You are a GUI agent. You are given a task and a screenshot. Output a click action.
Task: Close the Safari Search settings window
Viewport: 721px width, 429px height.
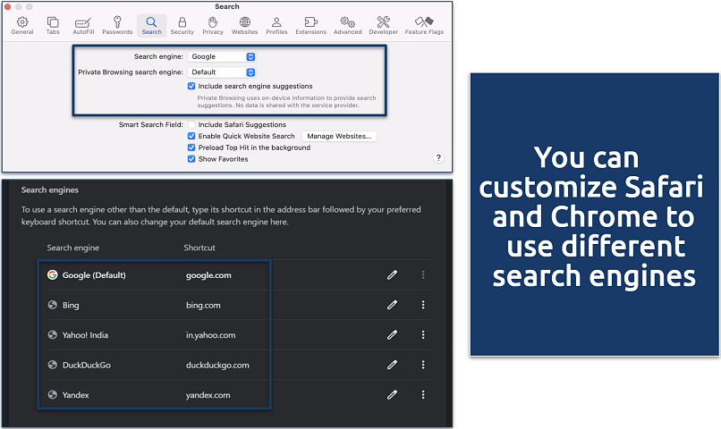[7, 6]
